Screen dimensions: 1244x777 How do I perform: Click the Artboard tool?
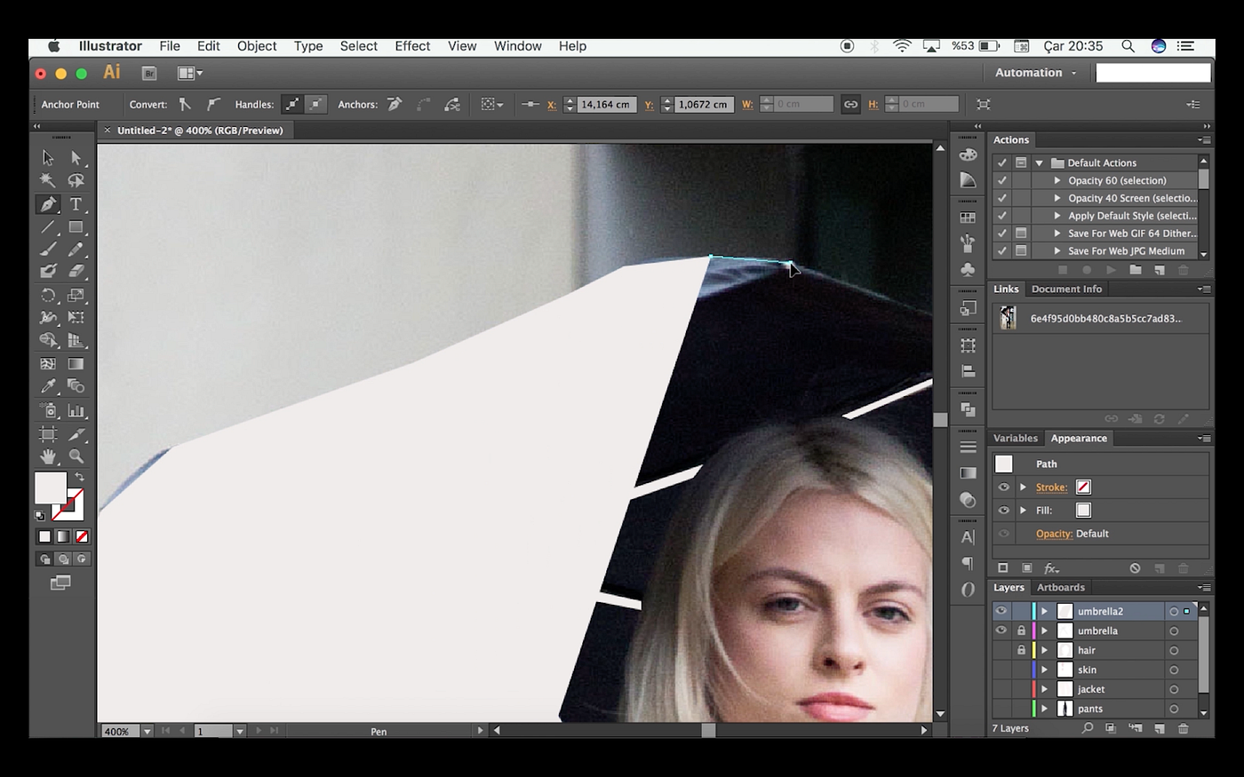click(x=48, y=434)
